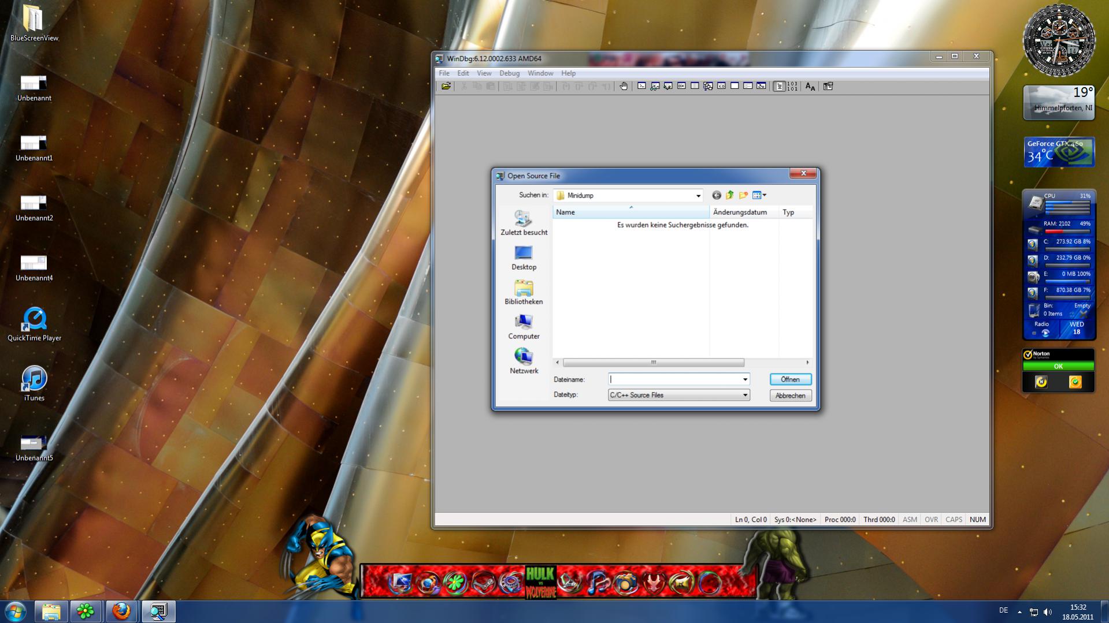The image size is (1109, 623).
Task: Select the QuickTime Player desktop shortcut
Action: pyautogui.click(x=34, y=324)
